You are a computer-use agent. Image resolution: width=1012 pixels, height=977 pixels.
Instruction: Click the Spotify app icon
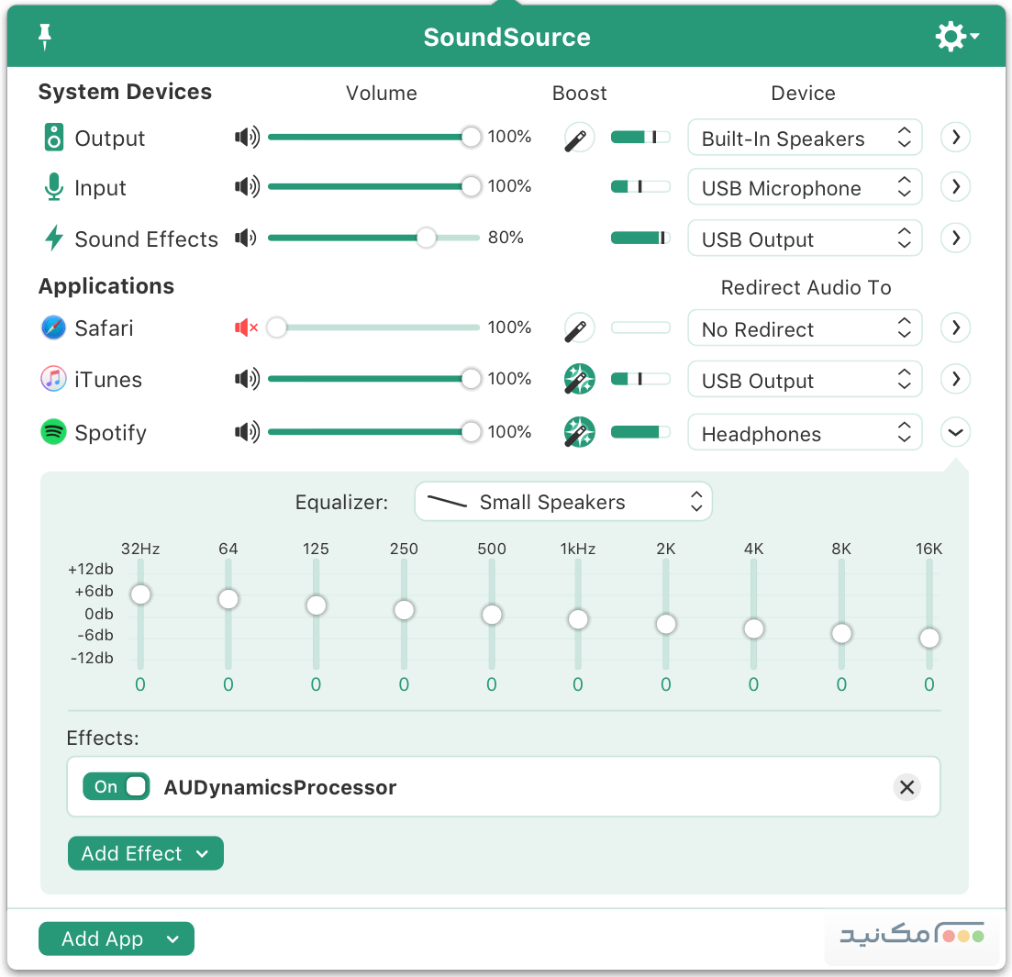pos(52,432)
